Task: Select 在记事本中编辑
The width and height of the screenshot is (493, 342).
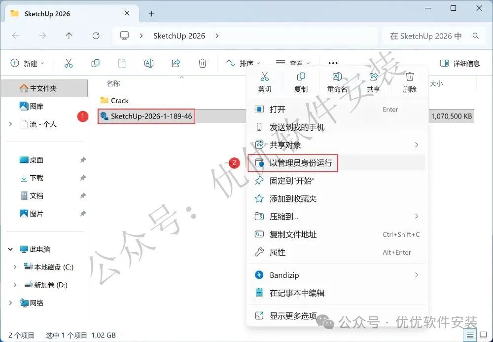Action: click(x=337, y=293)
